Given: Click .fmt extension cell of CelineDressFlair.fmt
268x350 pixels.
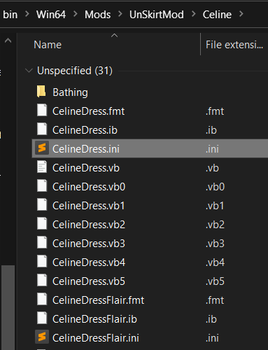Looking at the screenshot, I should pyautogui.click(x=215, y=300).
